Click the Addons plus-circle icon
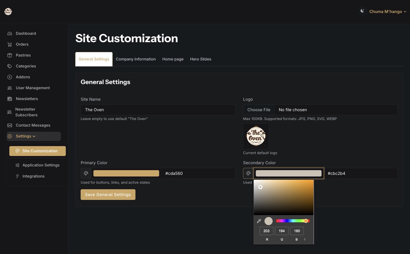 pos(10,77)
